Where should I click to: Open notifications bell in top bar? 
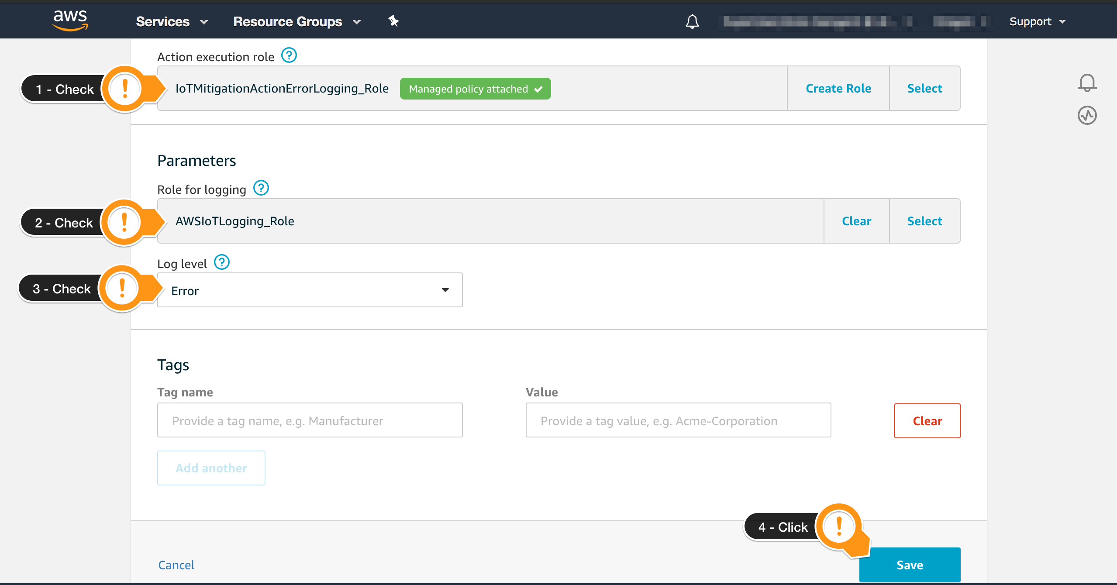pyautogui.click(x=692, y=21)
